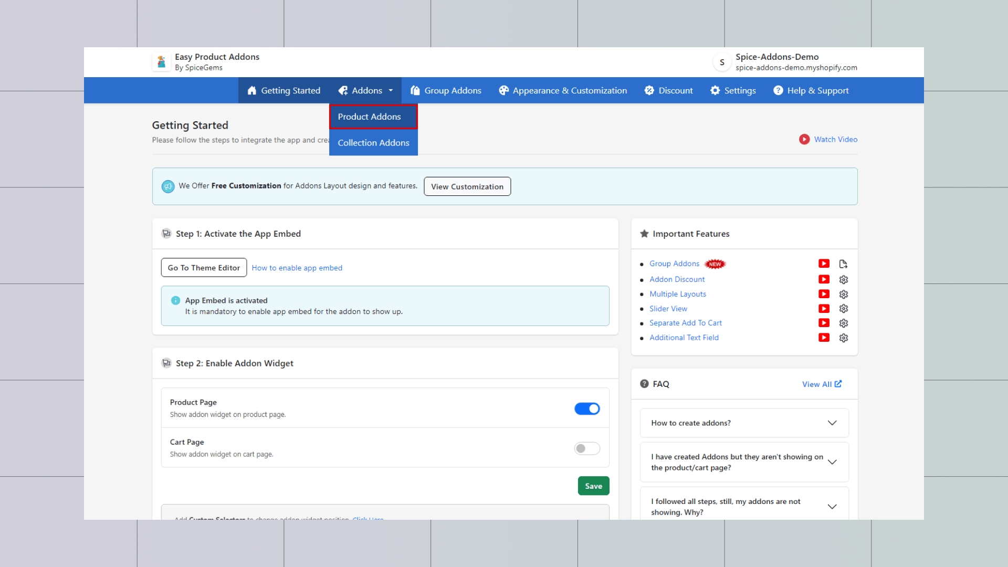Click green Save button

click(593, 486)
